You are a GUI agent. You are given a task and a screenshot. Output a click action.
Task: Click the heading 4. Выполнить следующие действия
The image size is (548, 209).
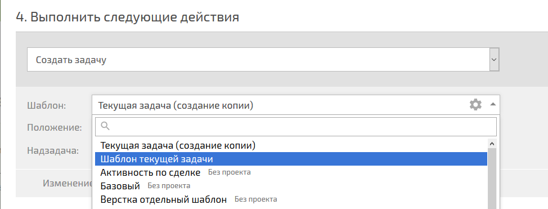(128, 17)
